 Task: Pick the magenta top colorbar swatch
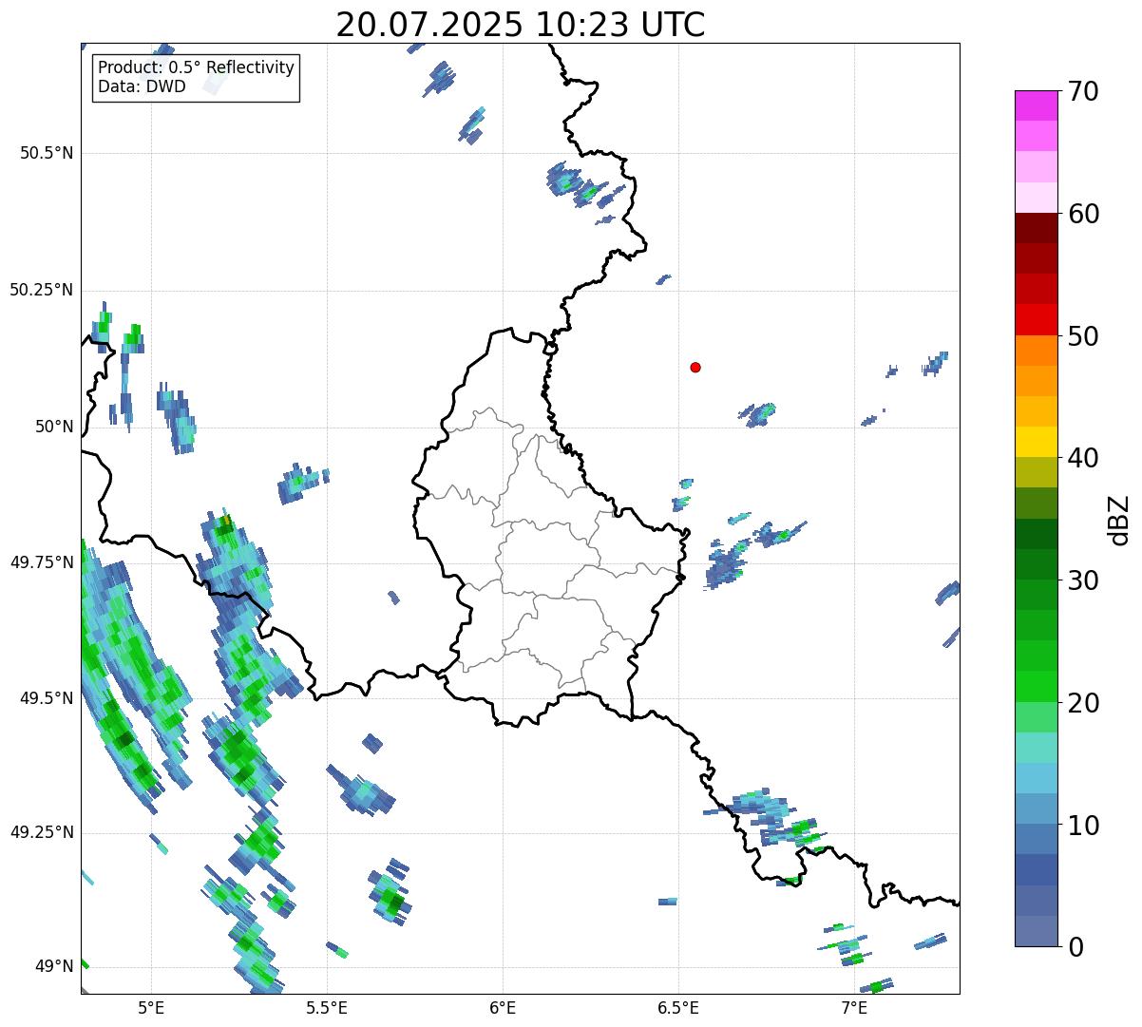point(1036,105)
